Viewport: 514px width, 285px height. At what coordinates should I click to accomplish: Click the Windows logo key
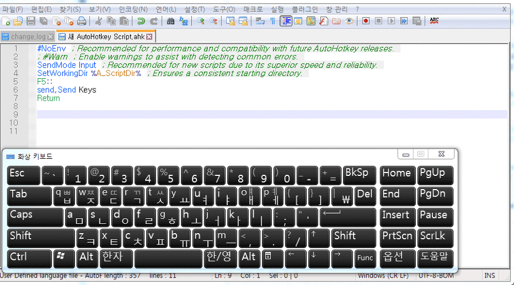click(x=64, y=259)
